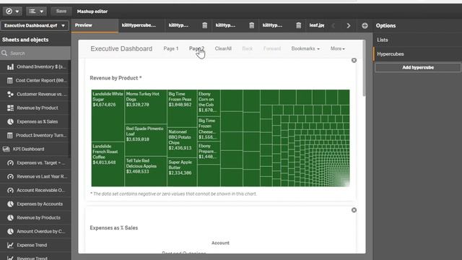Screen dimensions: 462x260
Task: Click the Big Time Frozen Peas treemap cell
Action: [x=182, y=108]
